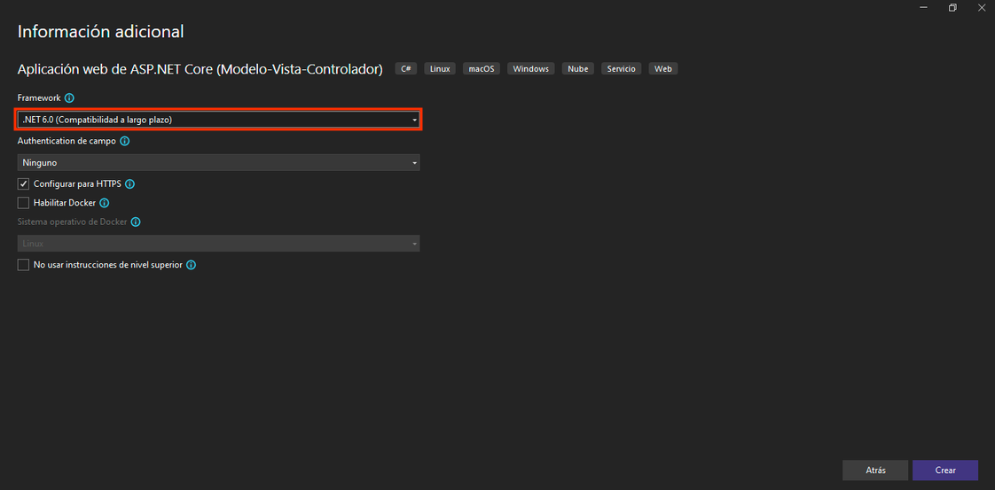Viewport: 995px width, 490px height.
Task: Expand the Authentication dropdown showing Ninguno
Action: point(218,163)
